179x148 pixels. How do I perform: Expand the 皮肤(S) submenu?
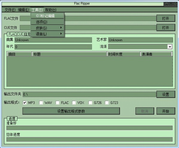coord(47,28)
